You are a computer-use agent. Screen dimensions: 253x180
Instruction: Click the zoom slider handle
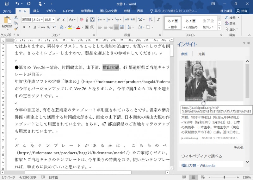click(x=224, y=177)
